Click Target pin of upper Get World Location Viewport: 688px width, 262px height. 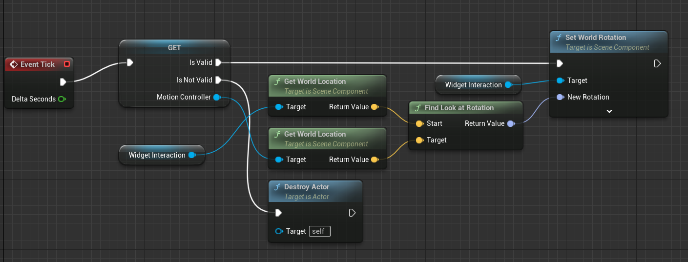[278, 107]
